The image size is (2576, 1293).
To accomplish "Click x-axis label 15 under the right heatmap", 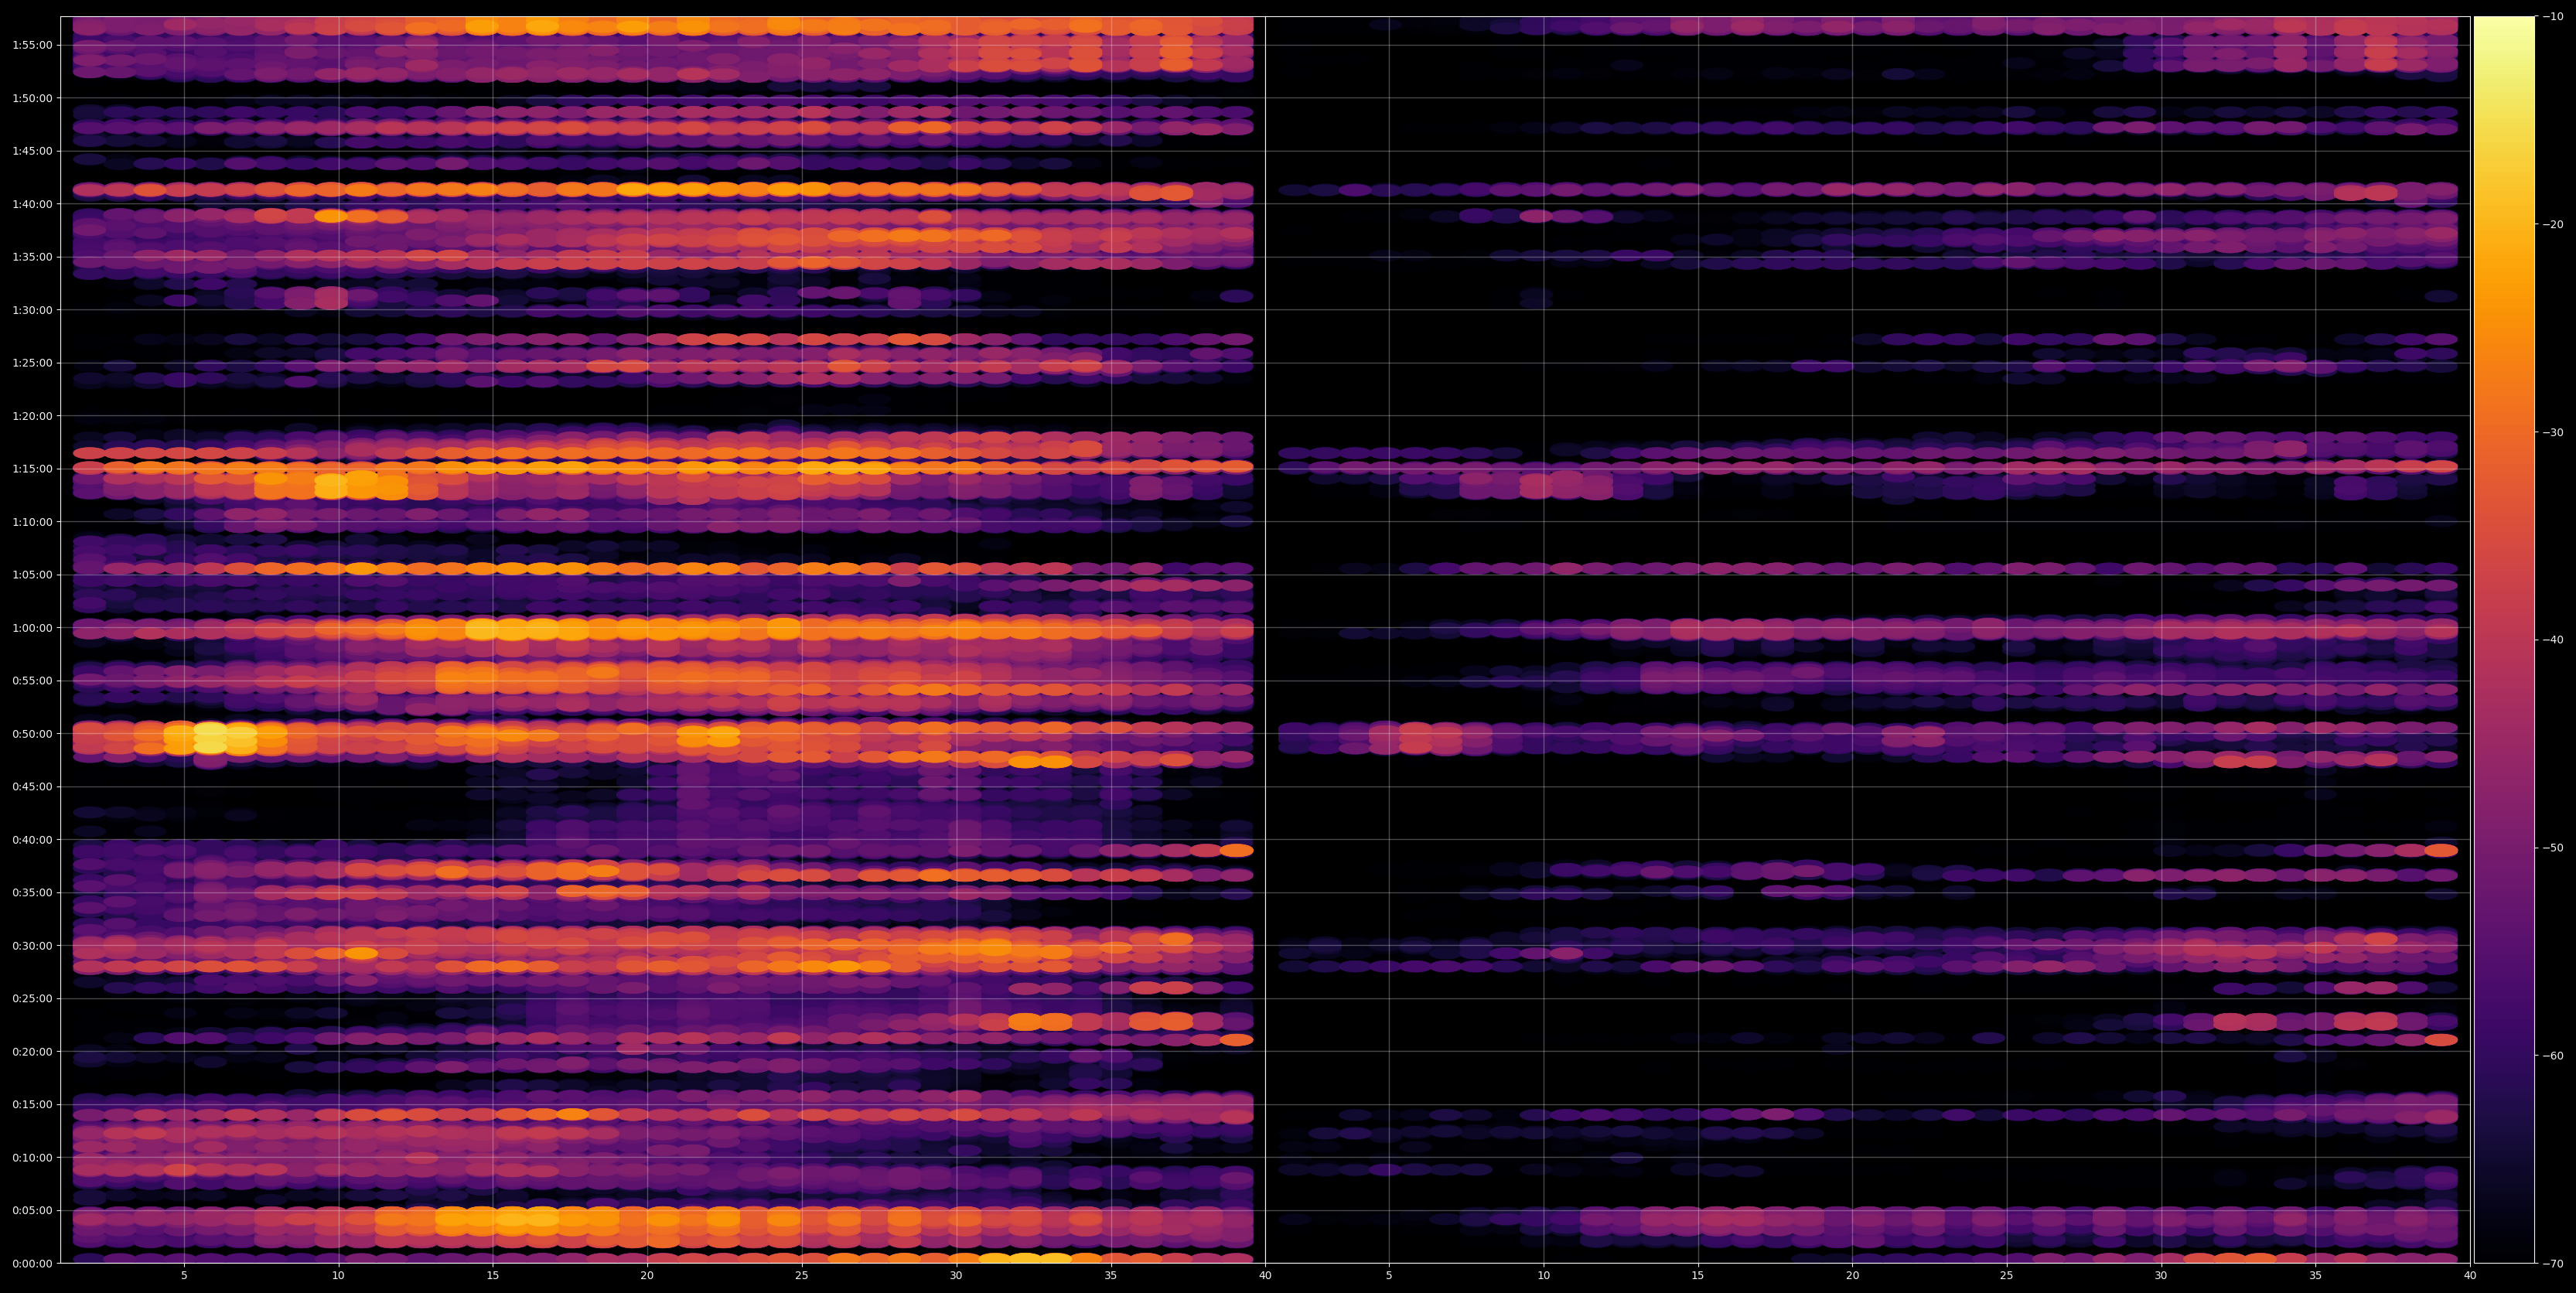I will click(x=1698, y=1276).
